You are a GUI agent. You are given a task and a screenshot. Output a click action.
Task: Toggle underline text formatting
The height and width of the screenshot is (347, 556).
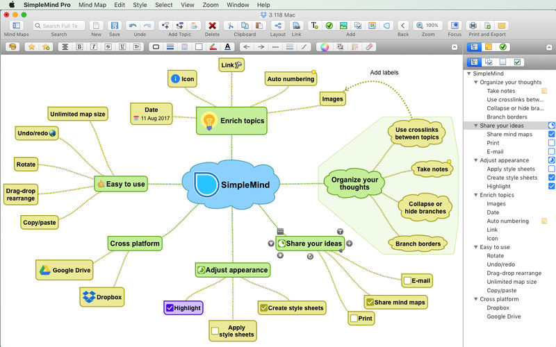122,46
